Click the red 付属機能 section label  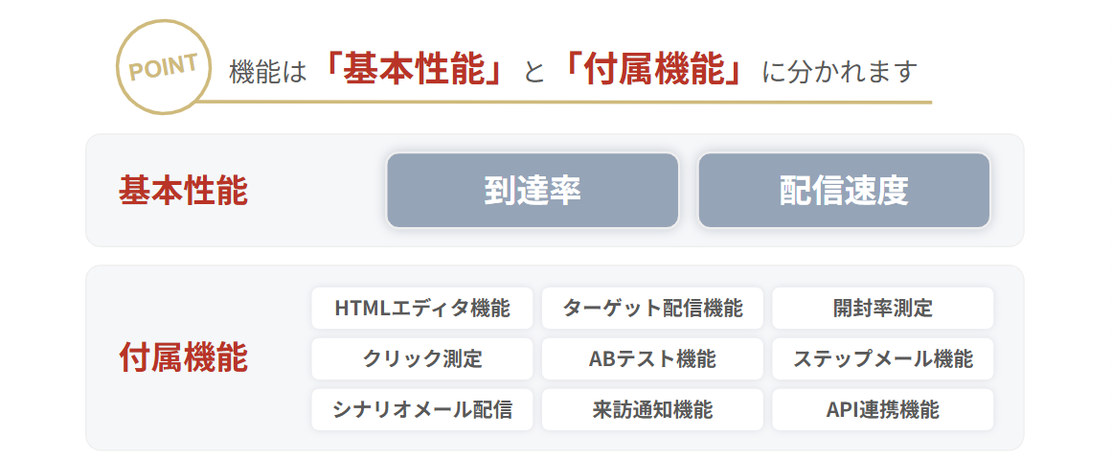pos(183,358)
